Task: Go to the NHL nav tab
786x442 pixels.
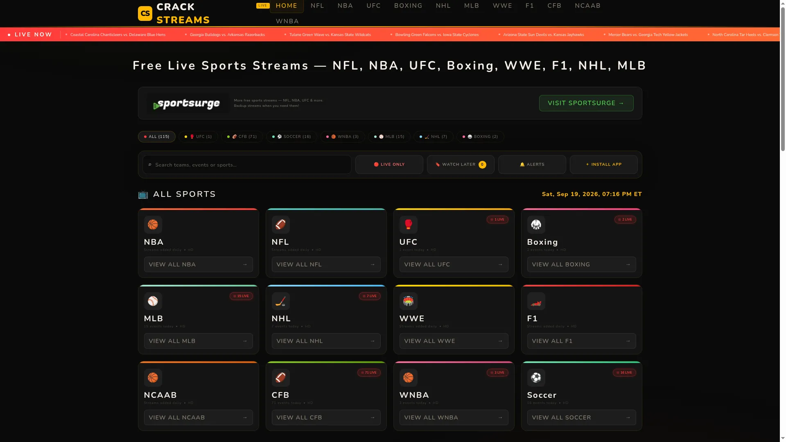Action: 443,6
